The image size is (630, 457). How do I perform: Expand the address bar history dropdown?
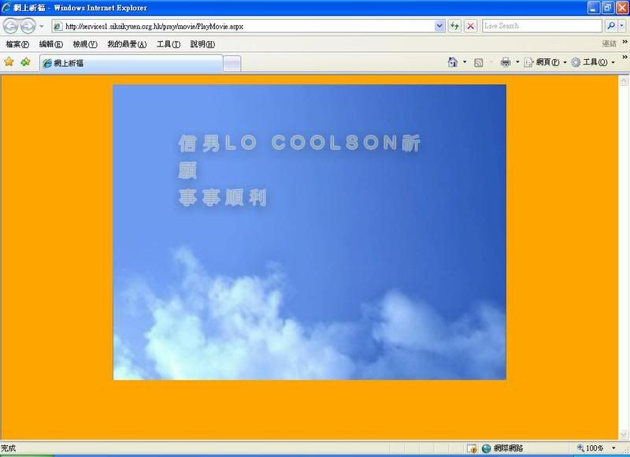point(439,26)
